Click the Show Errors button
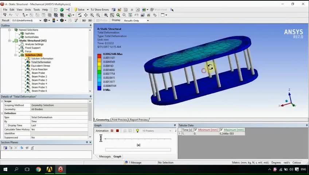 point(100,9)
